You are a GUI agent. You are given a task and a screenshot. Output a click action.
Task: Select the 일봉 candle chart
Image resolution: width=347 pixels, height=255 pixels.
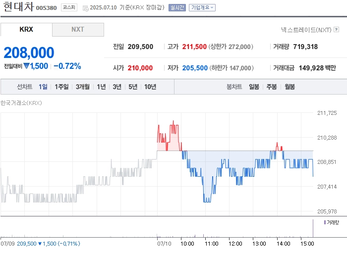click(254, 87)
